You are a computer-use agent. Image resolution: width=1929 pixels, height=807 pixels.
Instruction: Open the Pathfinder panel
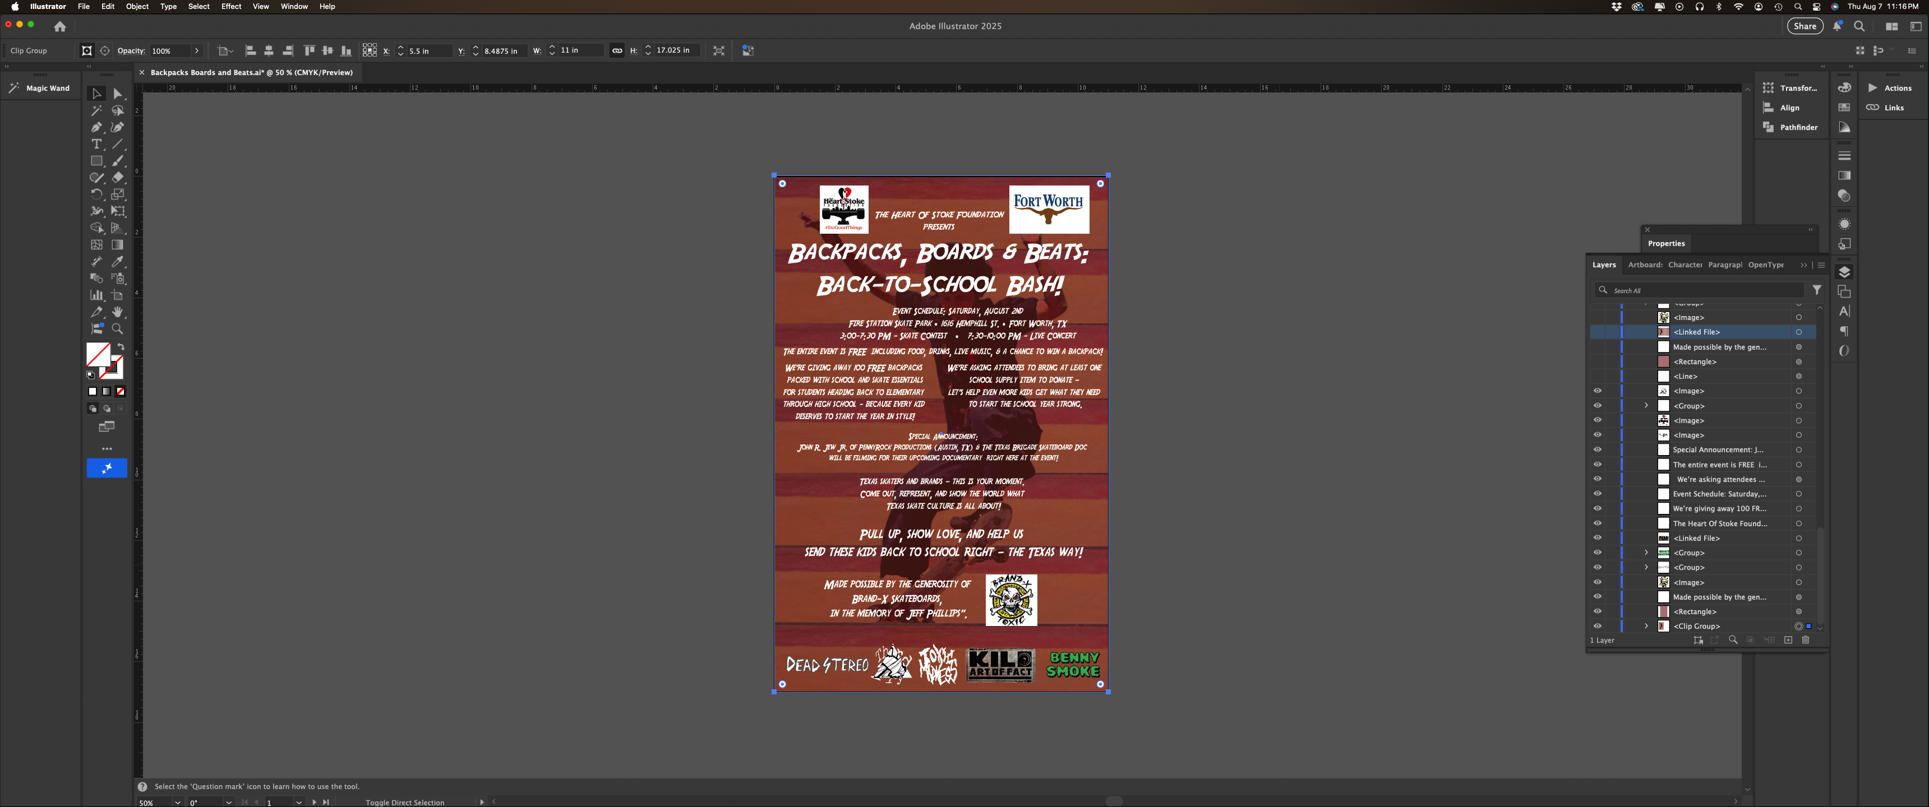[x=1790, y=127]
